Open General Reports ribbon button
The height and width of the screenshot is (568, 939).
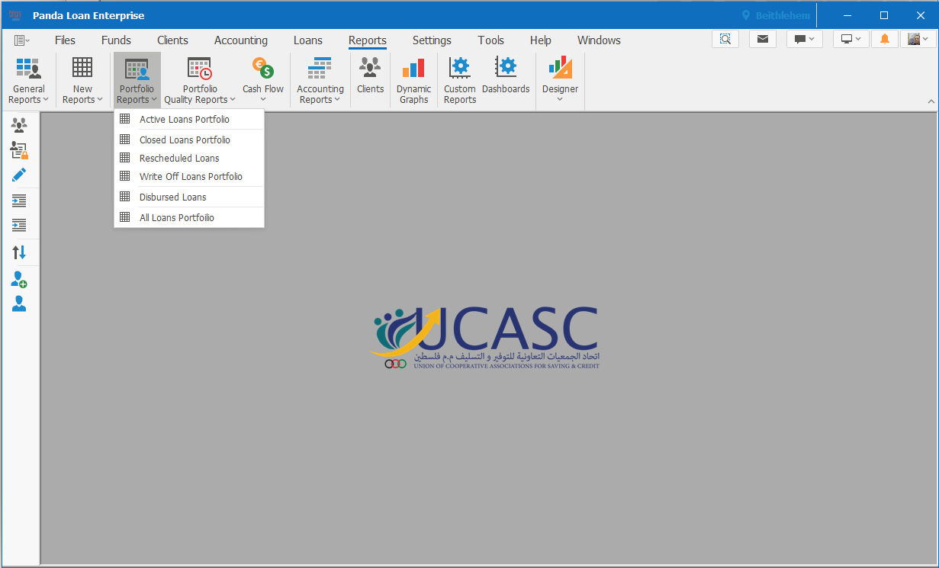pyautogui.click(x=29, y=80)
